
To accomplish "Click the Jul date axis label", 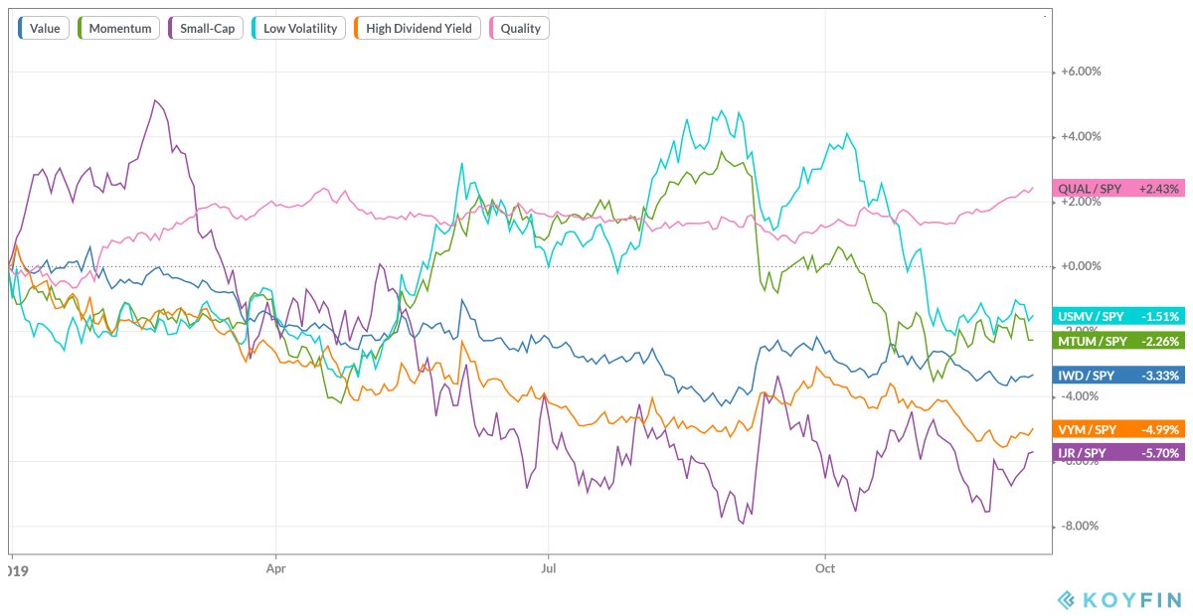I will pos(548,570).
